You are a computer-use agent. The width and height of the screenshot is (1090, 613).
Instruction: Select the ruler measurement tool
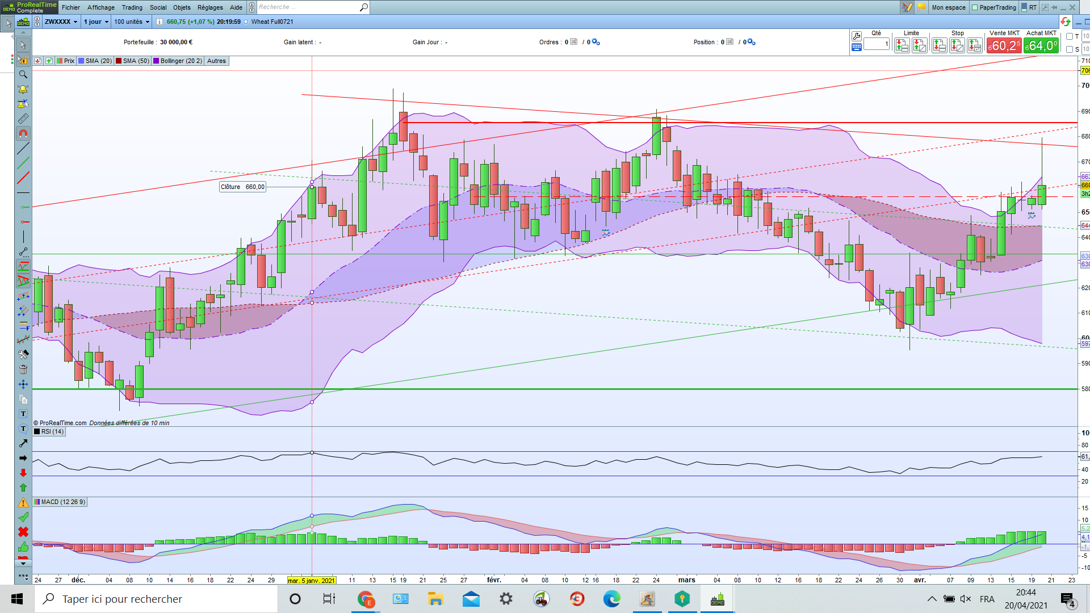23,119
